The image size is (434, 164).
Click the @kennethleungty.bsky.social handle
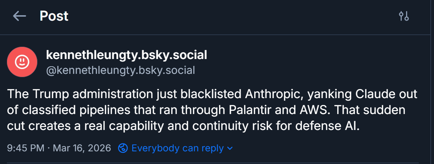tap(120, 70)
